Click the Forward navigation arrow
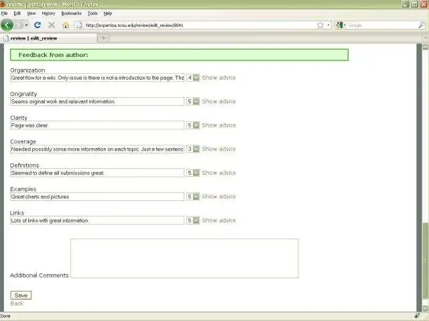The width and height of the screenshot is (429, 321). click(x=19, y=25)
